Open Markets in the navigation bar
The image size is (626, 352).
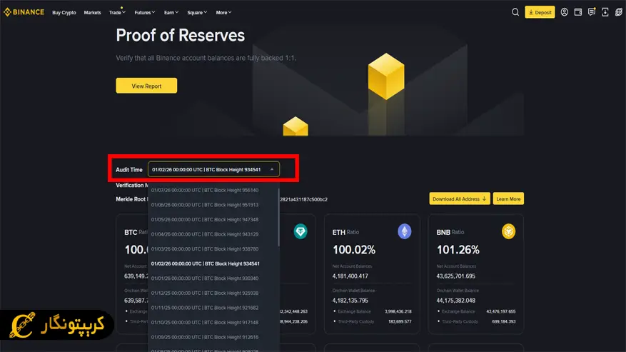click(92, 13)
